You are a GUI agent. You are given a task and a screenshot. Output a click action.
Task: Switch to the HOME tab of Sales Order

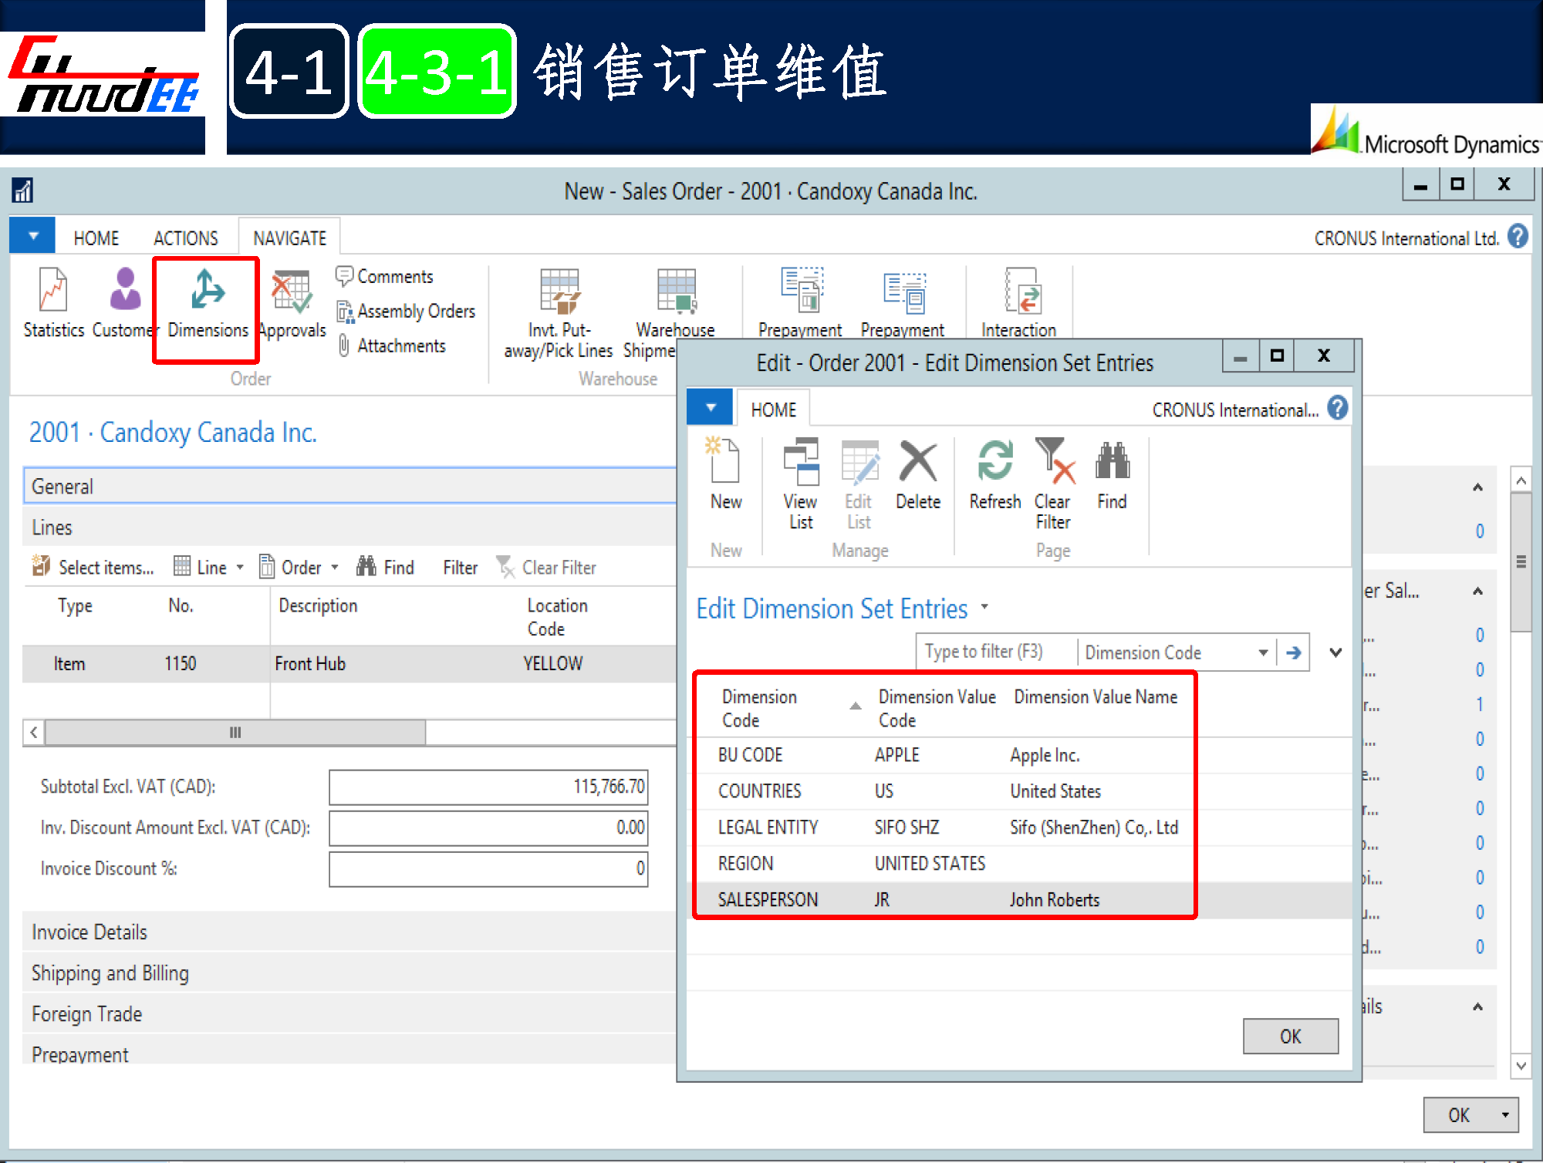coord(96,238)
